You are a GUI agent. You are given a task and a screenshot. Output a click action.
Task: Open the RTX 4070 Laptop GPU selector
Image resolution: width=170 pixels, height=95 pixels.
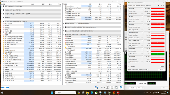coord(138,70)
